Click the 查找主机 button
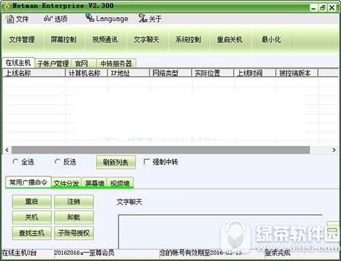This screenshot has width=341, height=261. pyautogui.click(x=31, y=233)
